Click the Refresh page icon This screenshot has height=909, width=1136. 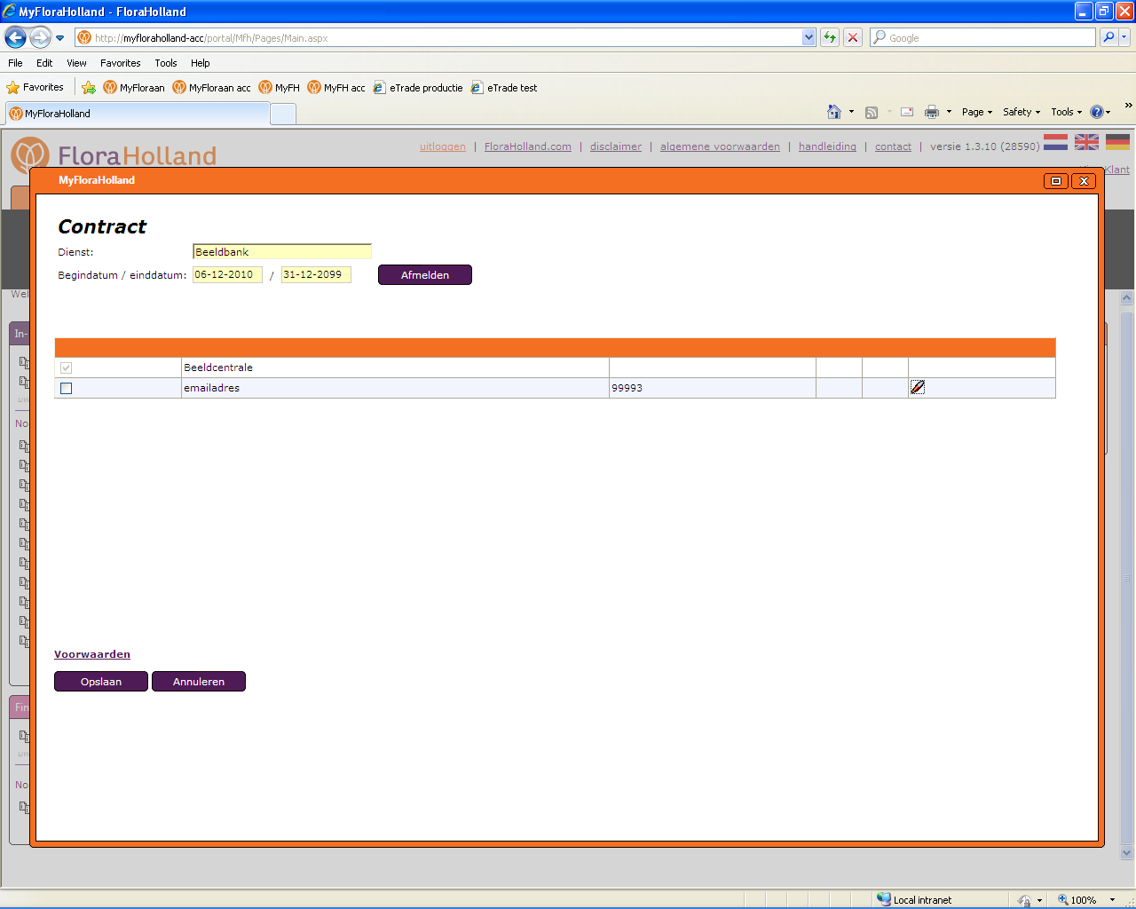tap(830, 37)
